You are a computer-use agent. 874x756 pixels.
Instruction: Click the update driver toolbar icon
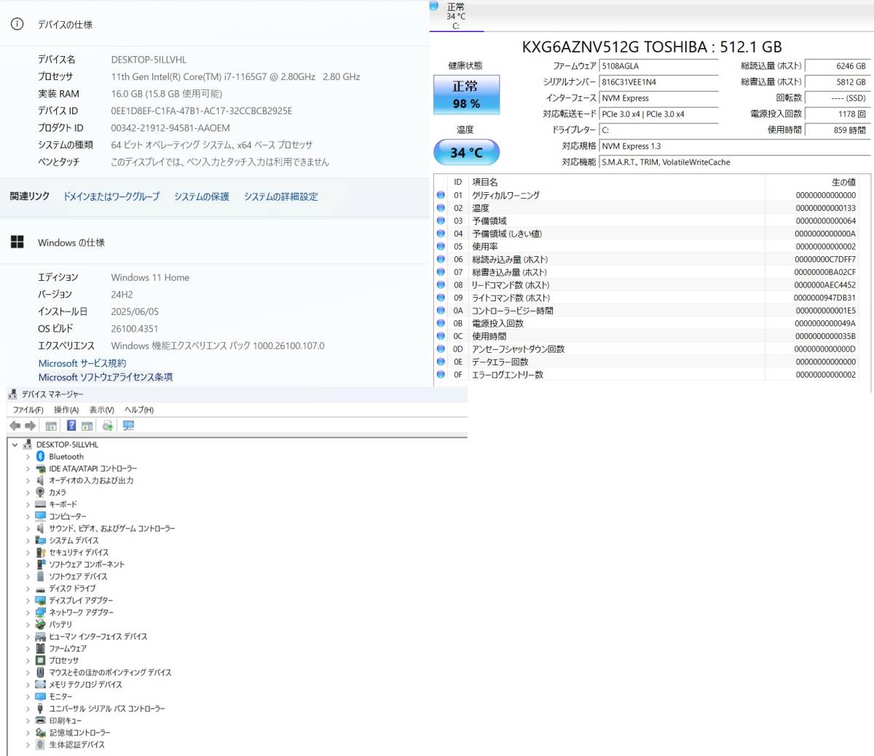click(108, 426)
